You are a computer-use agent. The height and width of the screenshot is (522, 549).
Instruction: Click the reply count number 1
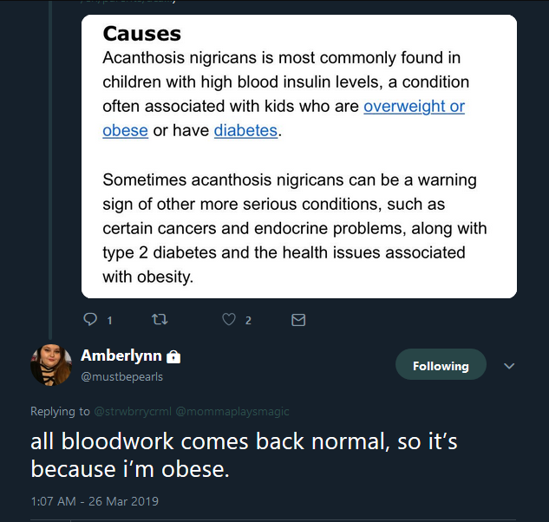pos(109,321)
